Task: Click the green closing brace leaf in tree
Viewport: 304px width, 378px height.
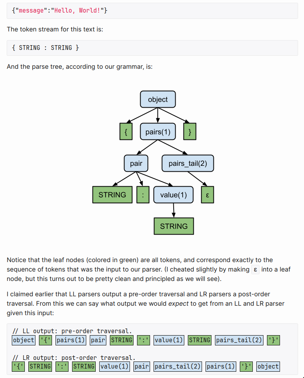Action: click(x=190, y=132)
